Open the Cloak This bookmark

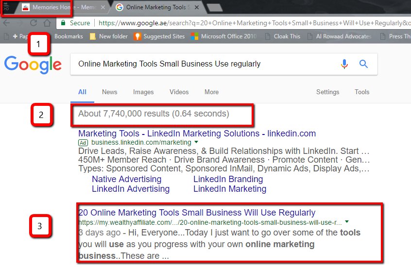pyautogui.click(x=283, y=36)
